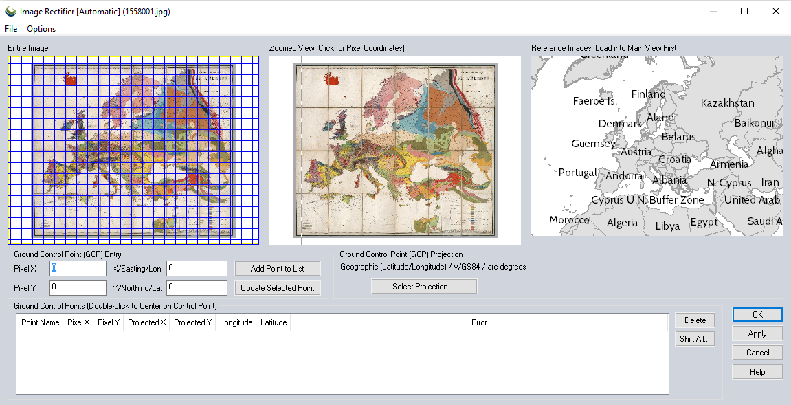This screenshot has height=405, width=791.
Task: Click Cancel to dismiss the rectifier
Action: click(757, 353)
